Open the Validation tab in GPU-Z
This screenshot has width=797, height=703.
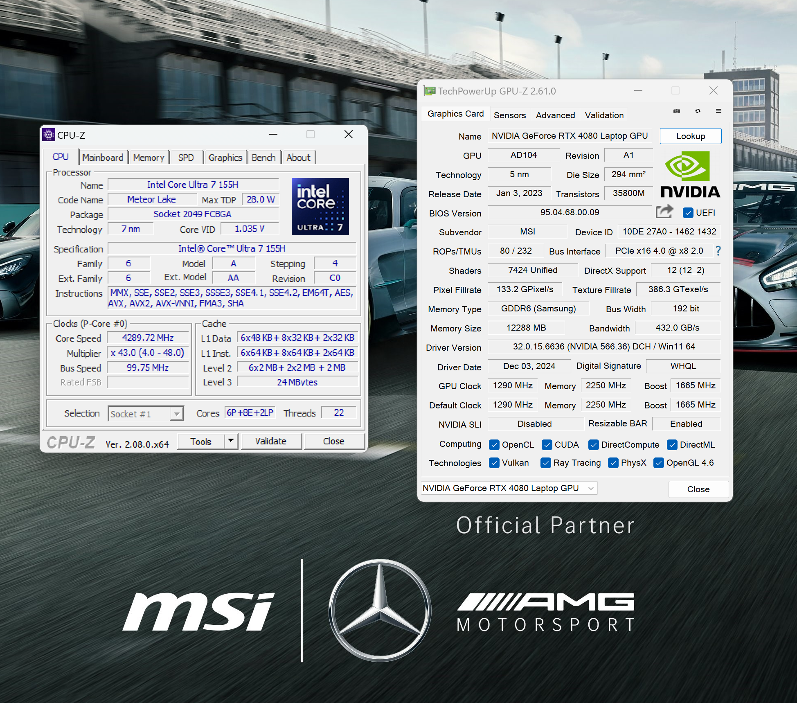pyautogui.click(x=604, y=115)
